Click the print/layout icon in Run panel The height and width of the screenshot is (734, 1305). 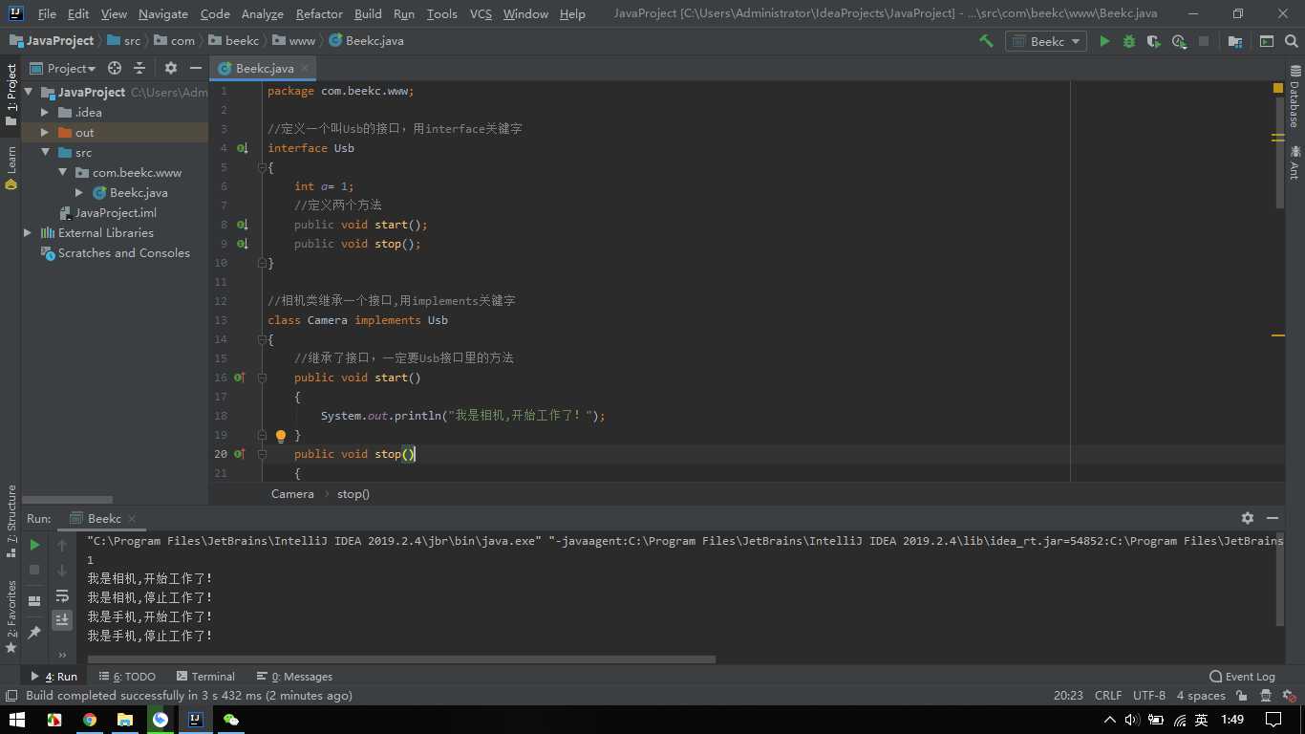34,601
